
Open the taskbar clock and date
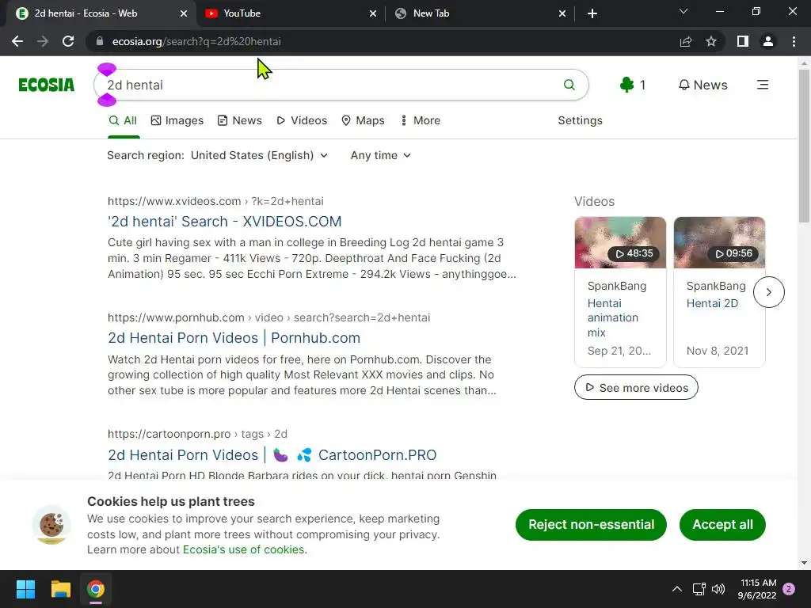coord(757,589)
